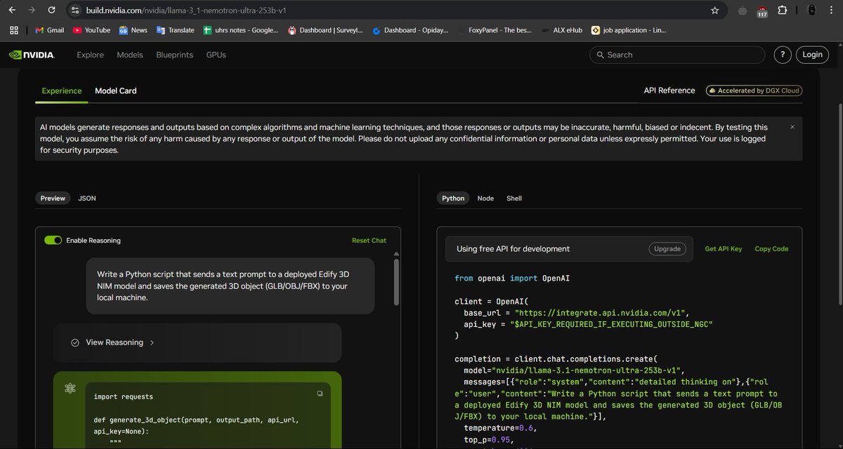Open the API Reference link
843x449 pixels.
click(669, 91)
